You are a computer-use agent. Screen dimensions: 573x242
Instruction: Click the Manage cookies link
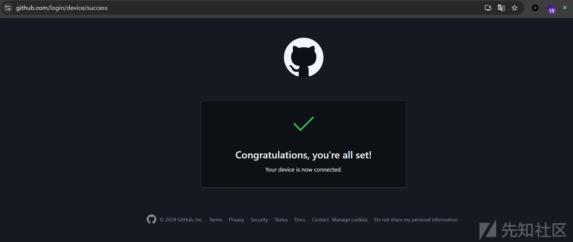(350, 220)
